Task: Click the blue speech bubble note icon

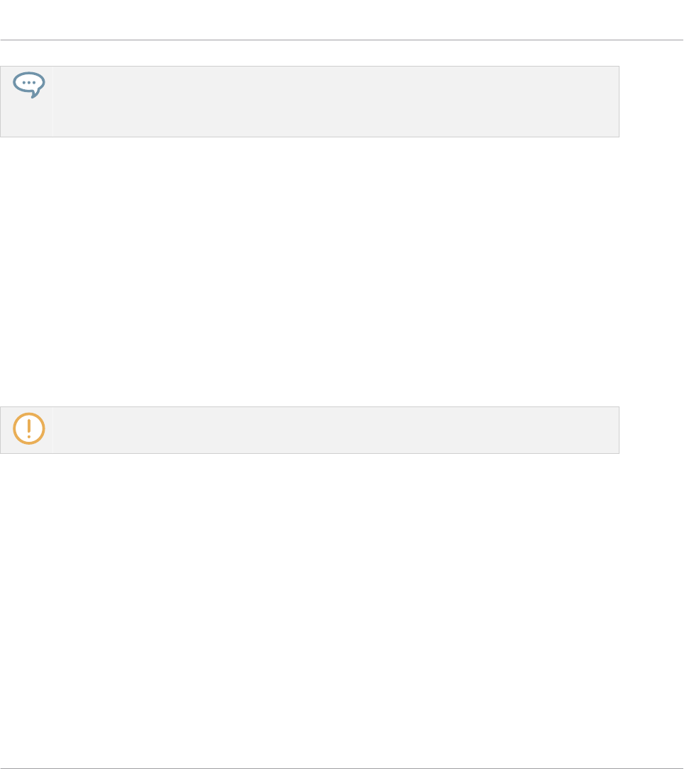Action: pos(29,85)
